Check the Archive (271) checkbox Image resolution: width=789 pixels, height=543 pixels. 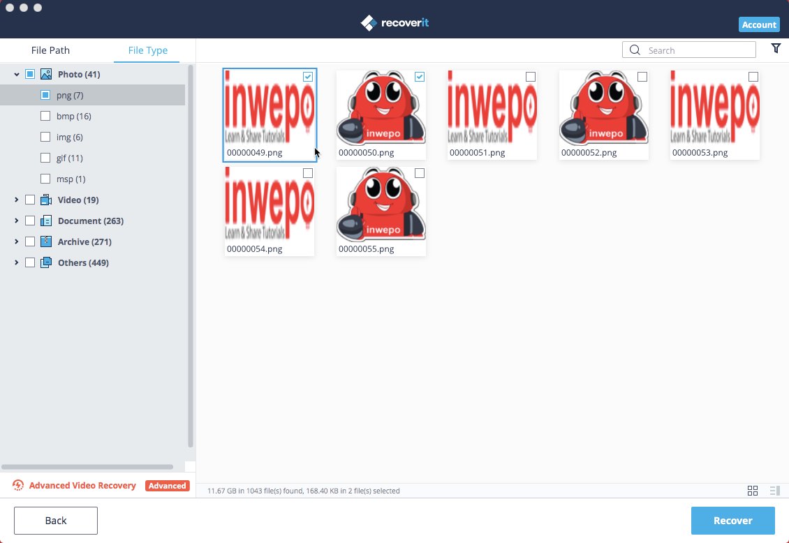30,241
